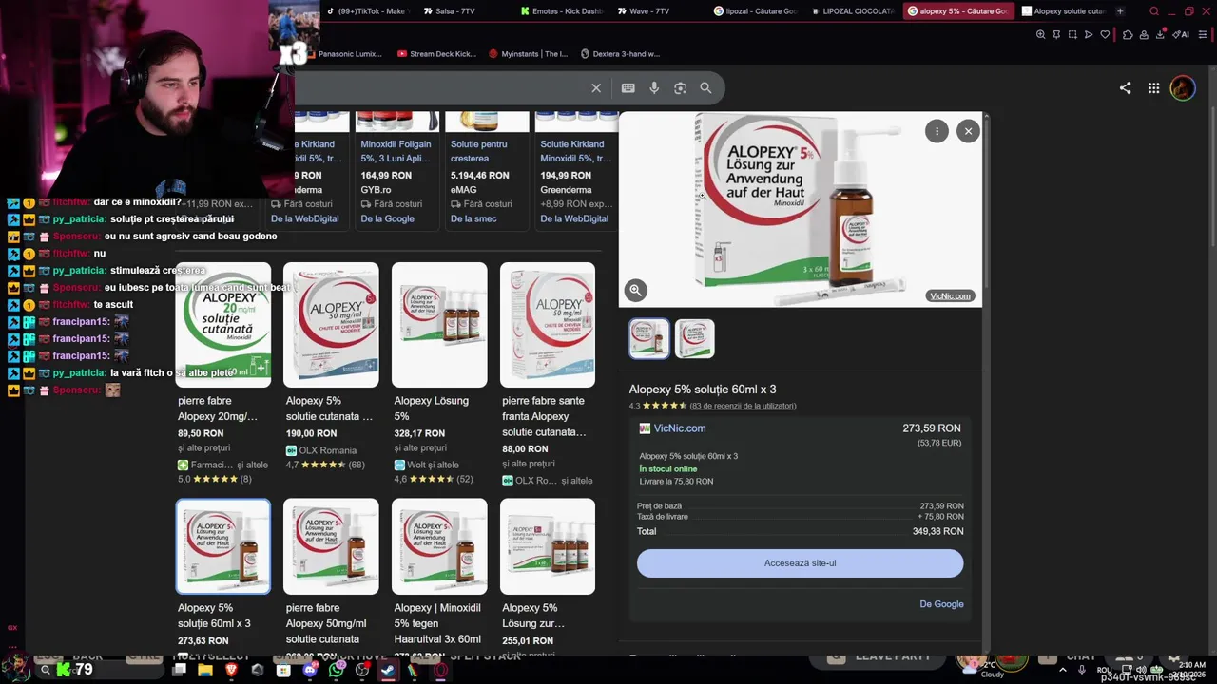
Task: Click the heart bookmark toolbar icon
Action: 1105,34
